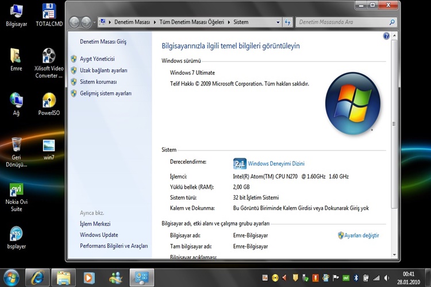
Task: Open the help question mark icon
Action: 386,36
